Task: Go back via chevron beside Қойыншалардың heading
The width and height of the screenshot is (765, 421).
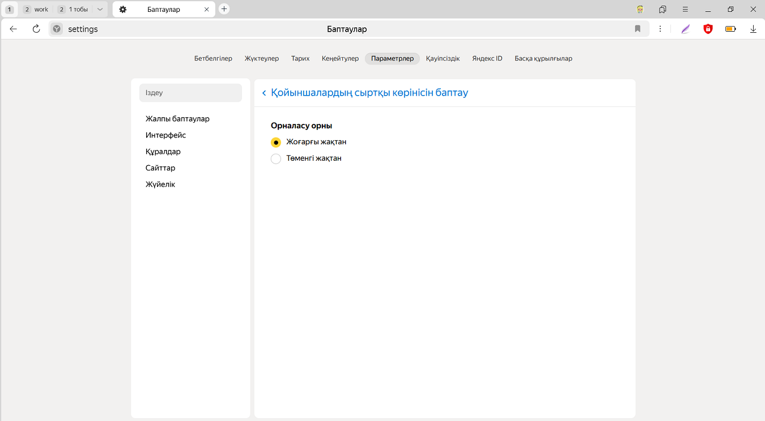Action: (x=264, y=93)
